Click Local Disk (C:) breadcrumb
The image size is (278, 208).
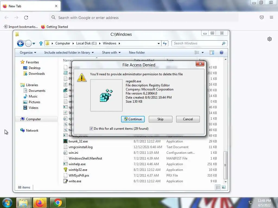point(86,43)
